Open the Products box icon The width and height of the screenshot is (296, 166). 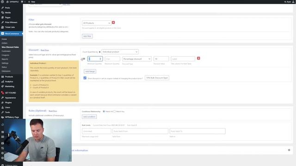[x=2, y=77]
